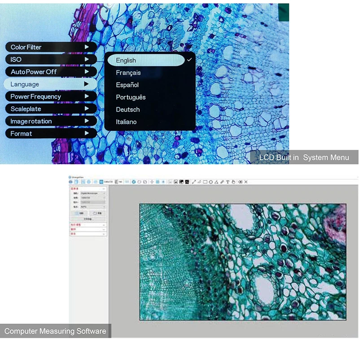Expand the Color Filter submenu

50,47
